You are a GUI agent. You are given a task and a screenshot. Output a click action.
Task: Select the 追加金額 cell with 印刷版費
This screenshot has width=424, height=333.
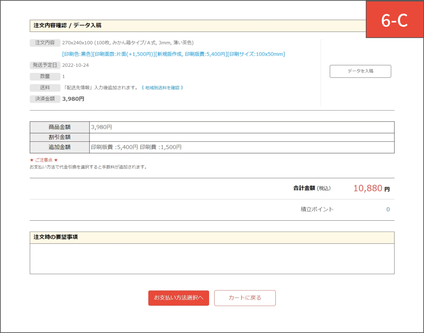[x=242, y=147]
